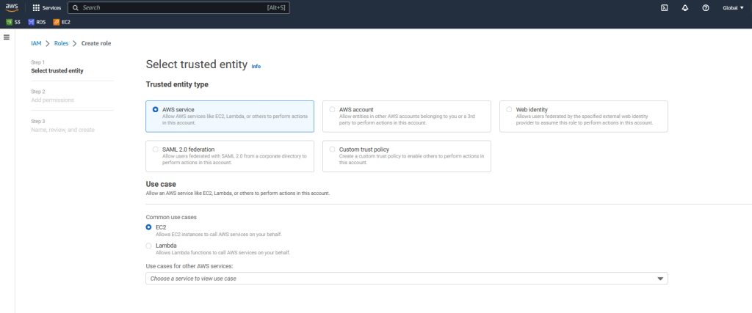752x313 pixels.
Task: Click Add permissions step label
Action: [x=53, y=100]
